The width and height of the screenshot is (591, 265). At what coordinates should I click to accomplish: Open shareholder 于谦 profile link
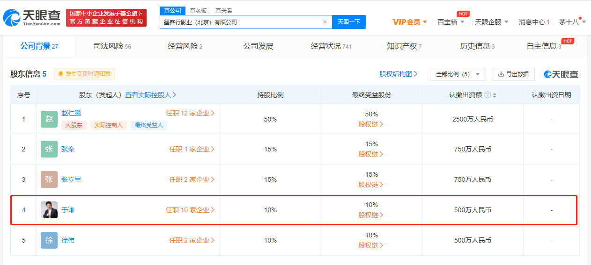point(68,210)
